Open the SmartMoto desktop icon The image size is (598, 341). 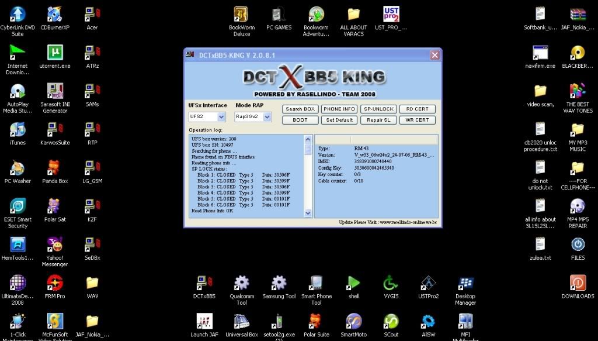[353, 322]
